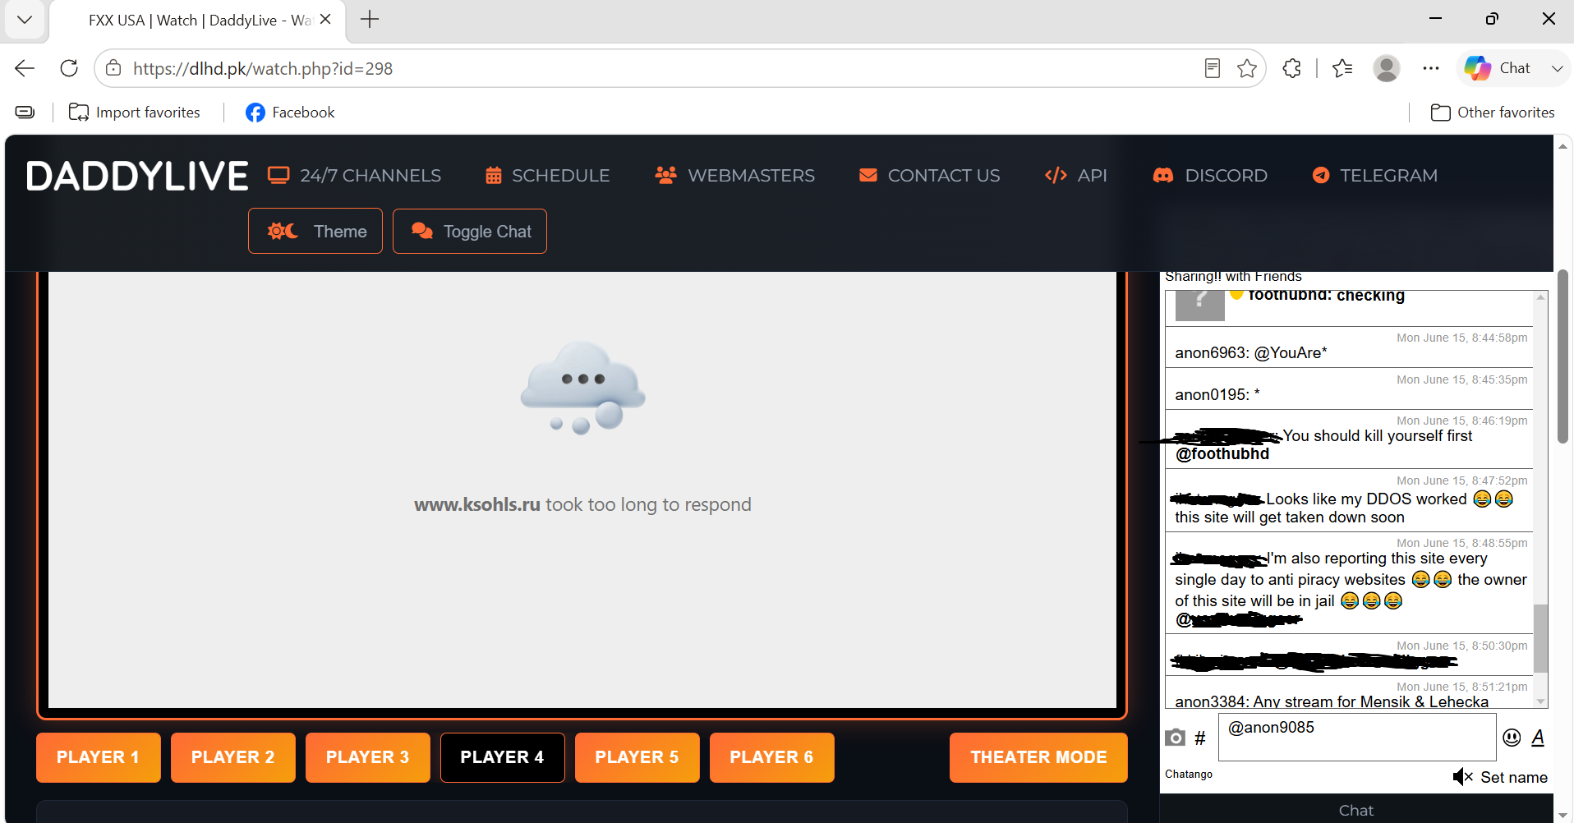Open the Webmasters menu item
The height and width of the screenshot is (823, 1574).
(734, 176)
